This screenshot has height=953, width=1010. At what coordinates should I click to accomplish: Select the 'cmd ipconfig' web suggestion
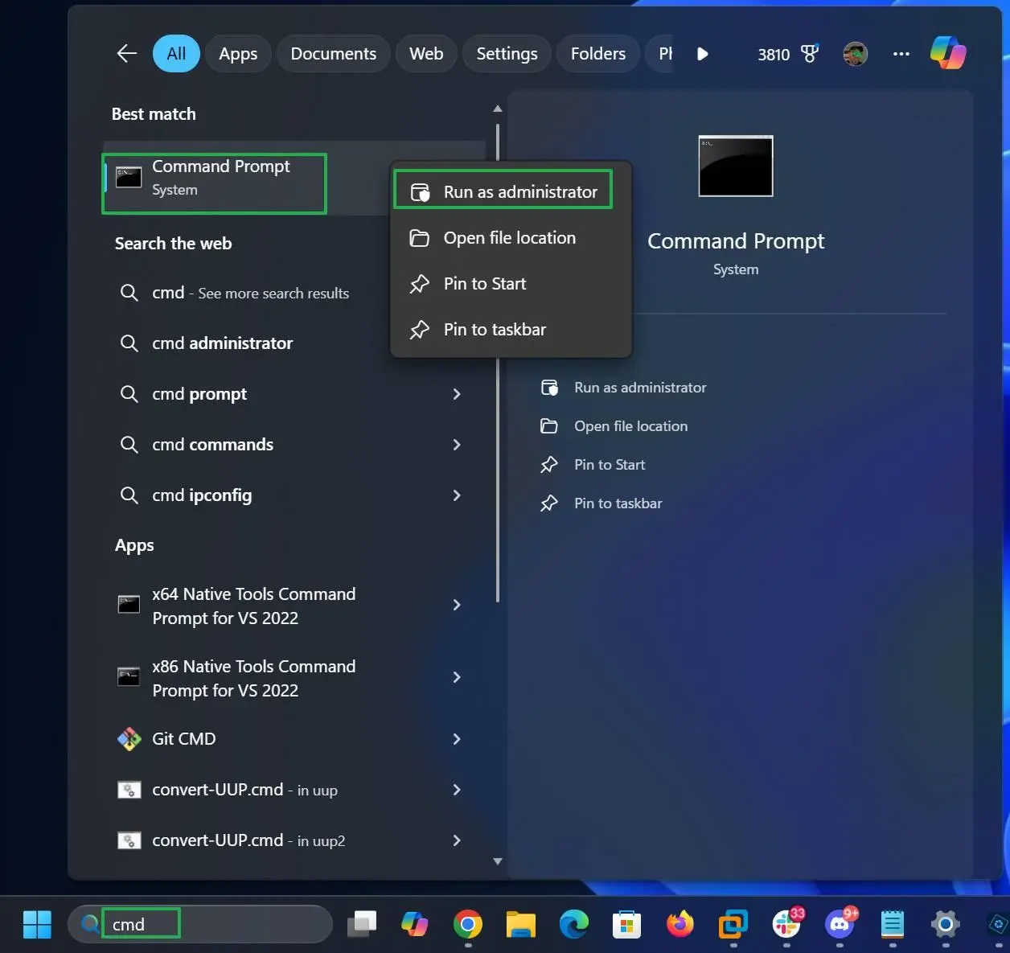tap(202, 495)
